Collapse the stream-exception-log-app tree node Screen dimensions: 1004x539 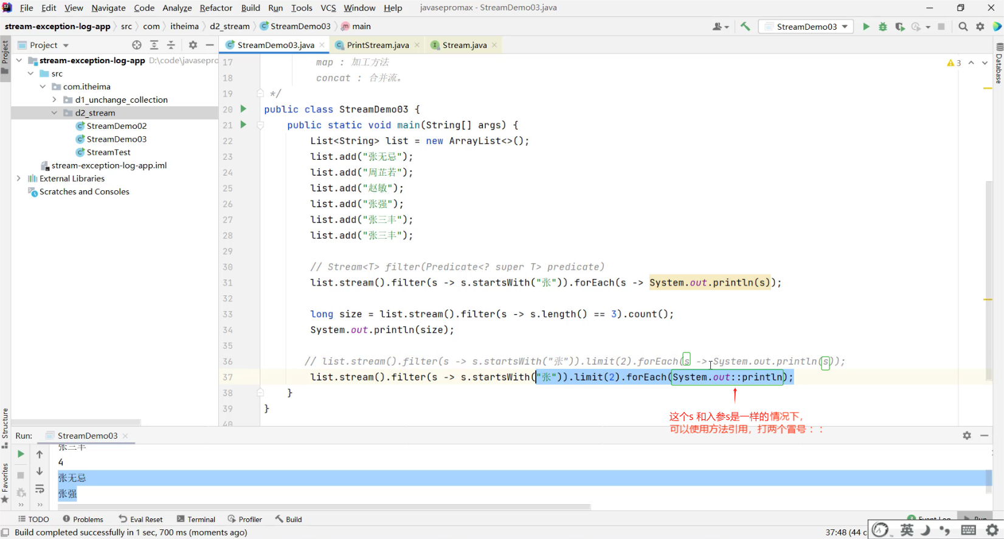(19, 60)
